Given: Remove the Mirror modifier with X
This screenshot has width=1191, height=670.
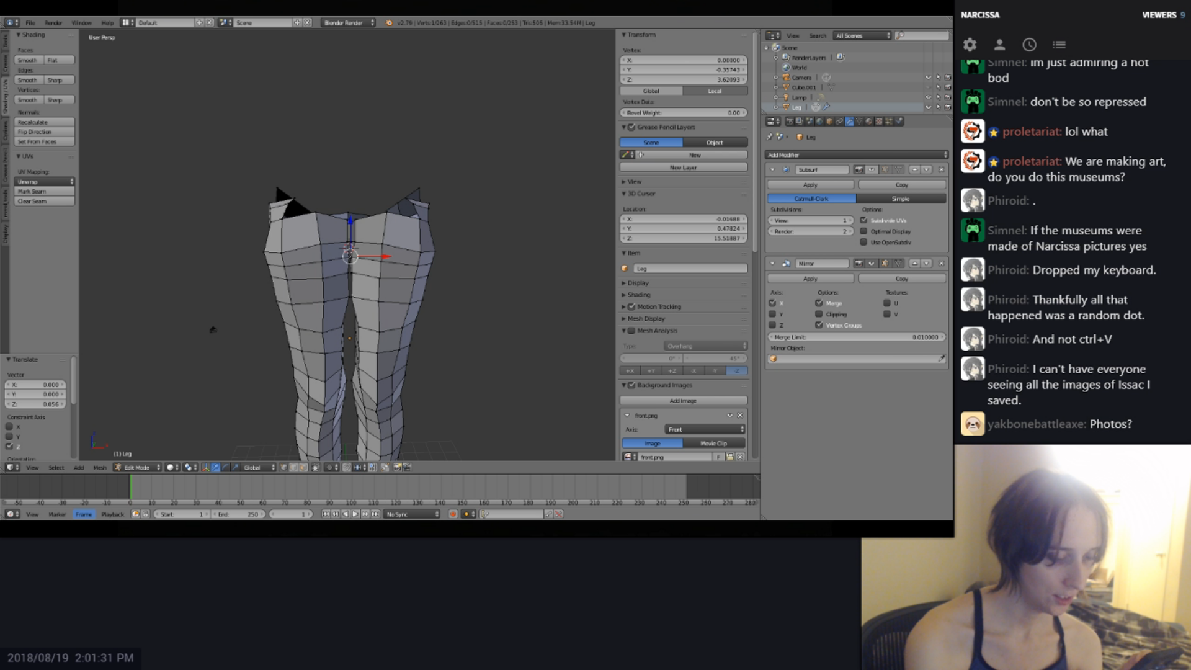Looking at the screenshot, I should pos(941,264).
